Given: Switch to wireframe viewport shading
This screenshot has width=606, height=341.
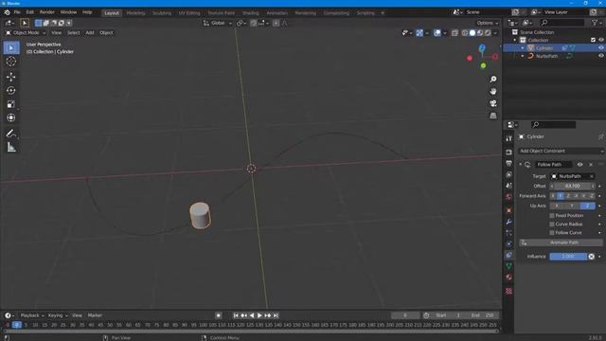Looking at the screenshot, I should (x=465, y=33).
